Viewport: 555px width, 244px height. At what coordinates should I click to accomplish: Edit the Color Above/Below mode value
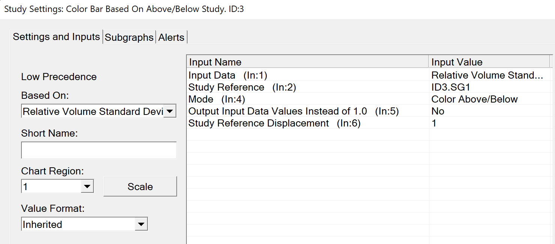click(x=474, y=99)
